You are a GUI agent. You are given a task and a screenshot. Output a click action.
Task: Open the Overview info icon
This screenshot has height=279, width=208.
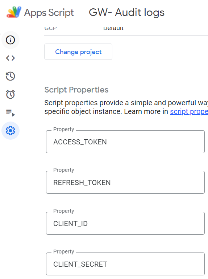10,40
